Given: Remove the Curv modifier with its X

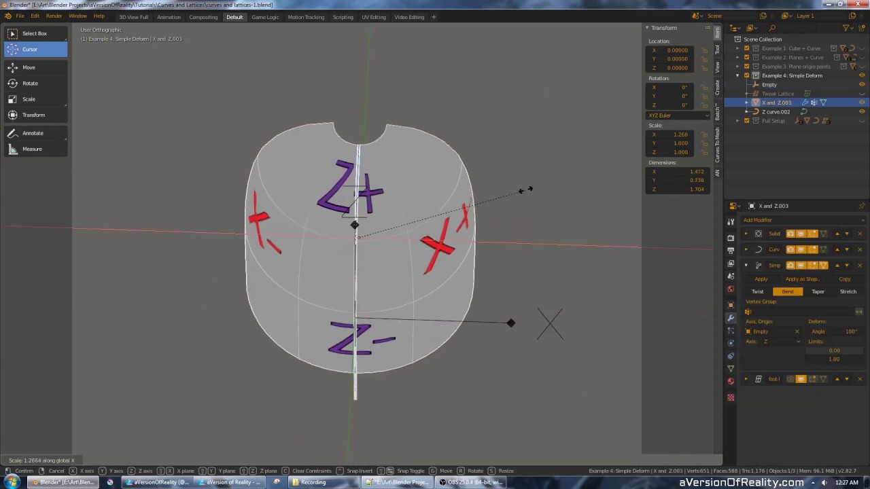Looking at the screenshot, I should [x=859, y=249].
